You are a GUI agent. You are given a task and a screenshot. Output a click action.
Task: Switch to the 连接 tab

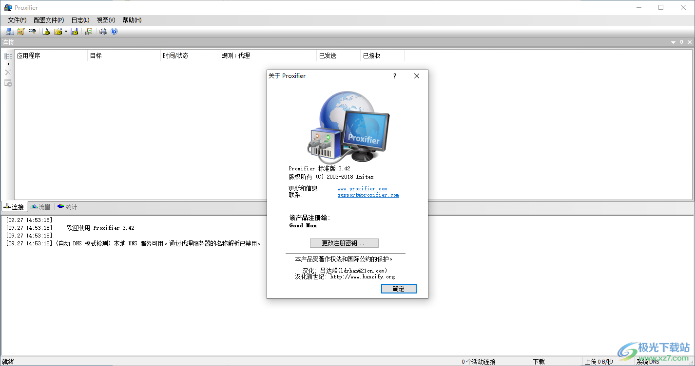pyautogui.click(x=14, y=207)
